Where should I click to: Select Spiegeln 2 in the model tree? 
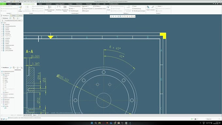(7, 103)
